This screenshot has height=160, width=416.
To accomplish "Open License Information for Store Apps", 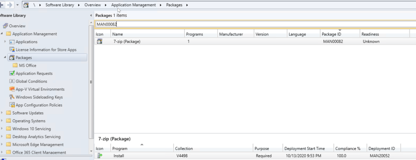I will pos(46,50).
